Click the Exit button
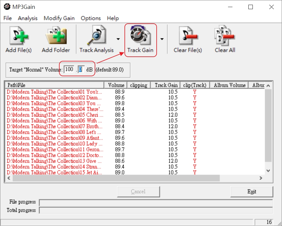282x226 pixels. click(x=252, y=192)
